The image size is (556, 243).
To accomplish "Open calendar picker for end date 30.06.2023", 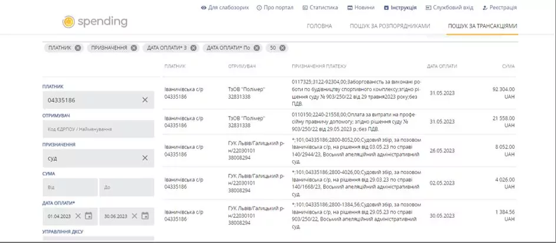I will tap(145, 216).
